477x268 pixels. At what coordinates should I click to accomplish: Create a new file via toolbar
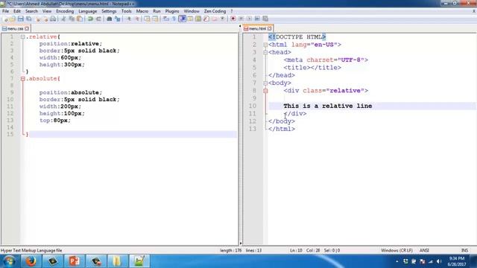point(5,19)
